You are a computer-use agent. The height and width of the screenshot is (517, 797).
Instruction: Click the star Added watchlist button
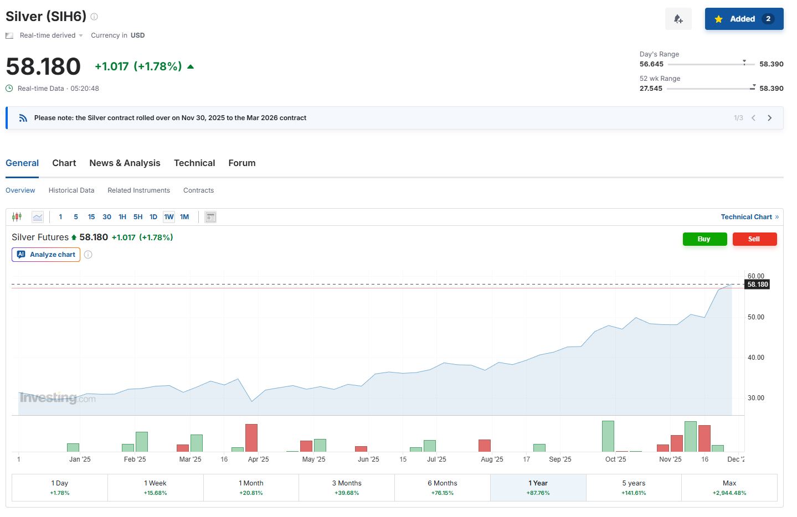(x=744, y=19)
